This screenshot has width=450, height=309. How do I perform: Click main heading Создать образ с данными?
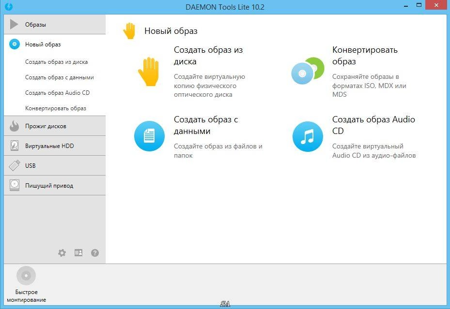click(206, 125)
